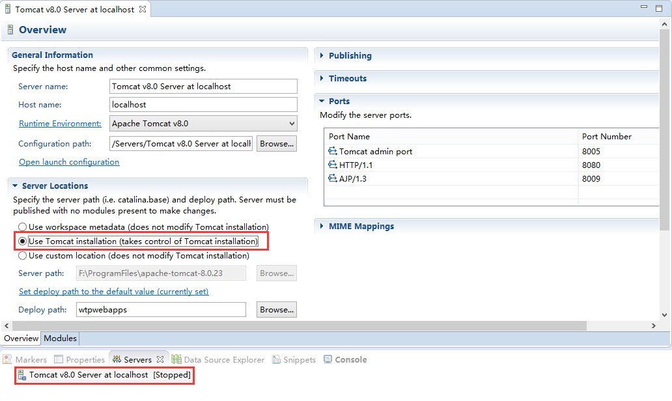The width and height of the screenshot is (672, 401).
Task: Expand the Timeouts section
Action: pyautogui.click(x=322, y=78)
